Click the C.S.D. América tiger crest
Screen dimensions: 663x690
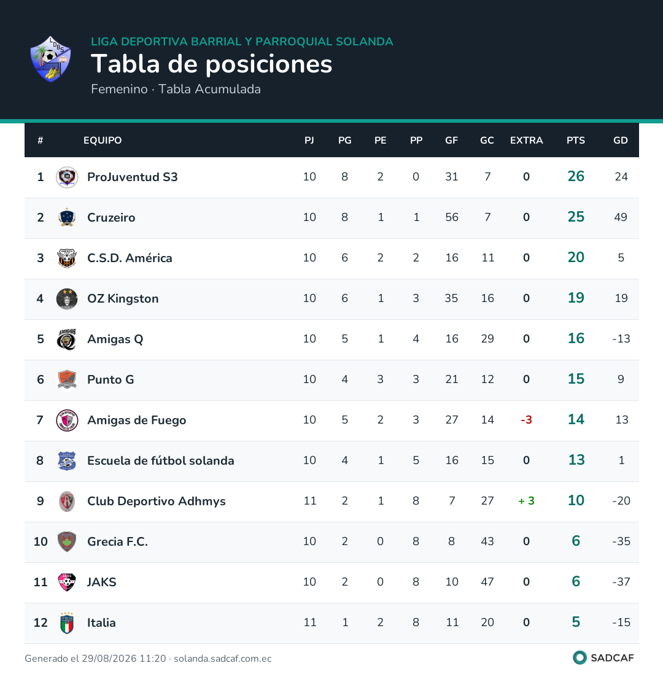67,258
